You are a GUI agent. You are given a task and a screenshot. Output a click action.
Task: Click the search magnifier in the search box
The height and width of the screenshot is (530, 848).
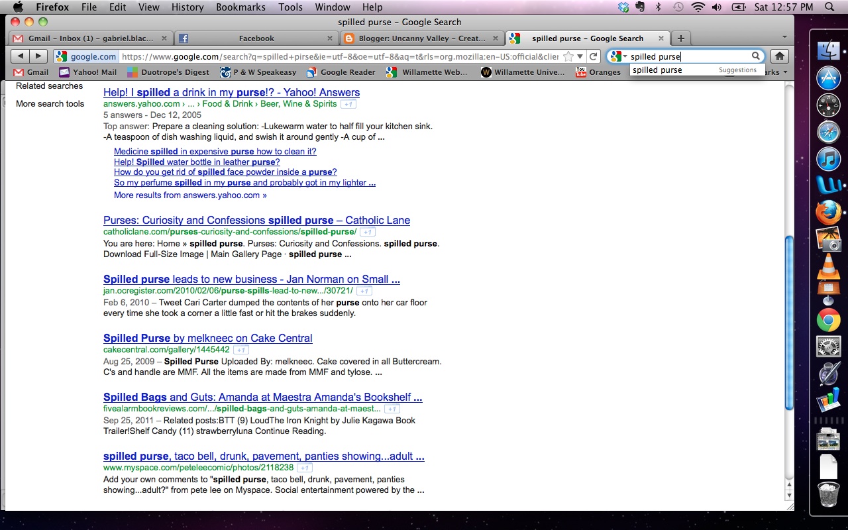point(755,56)
